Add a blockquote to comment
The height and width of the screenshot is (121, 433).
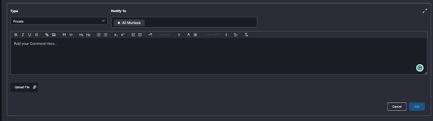[64, 35]
